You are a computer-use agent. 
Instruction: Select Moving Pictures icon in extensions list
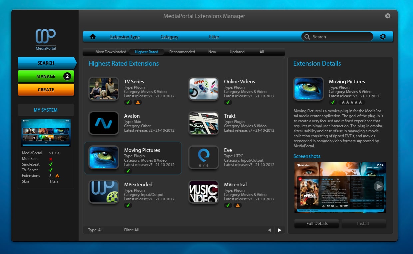(x=104, y=157)
